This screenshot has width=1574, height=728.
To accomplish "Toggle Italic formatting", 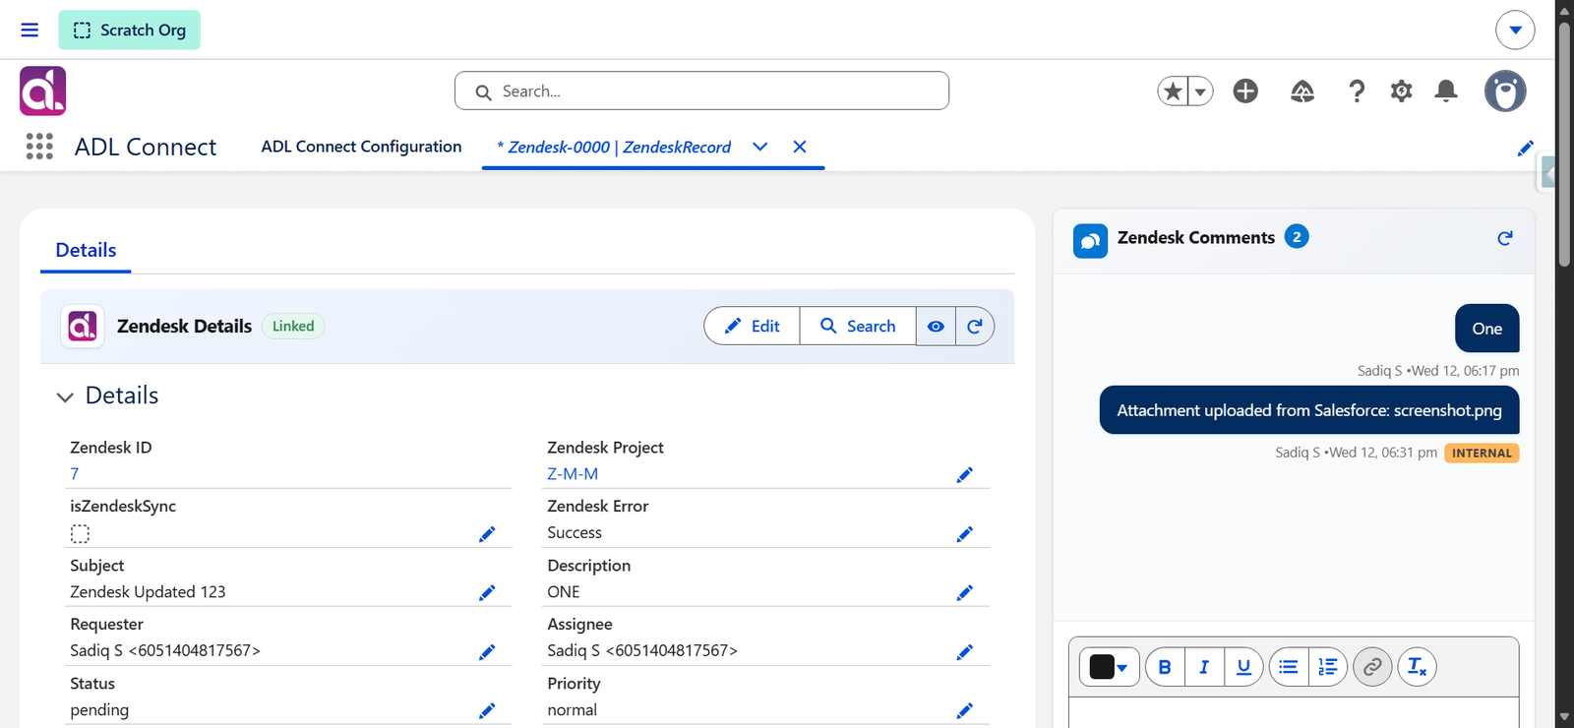I will tap(1204, 667).
